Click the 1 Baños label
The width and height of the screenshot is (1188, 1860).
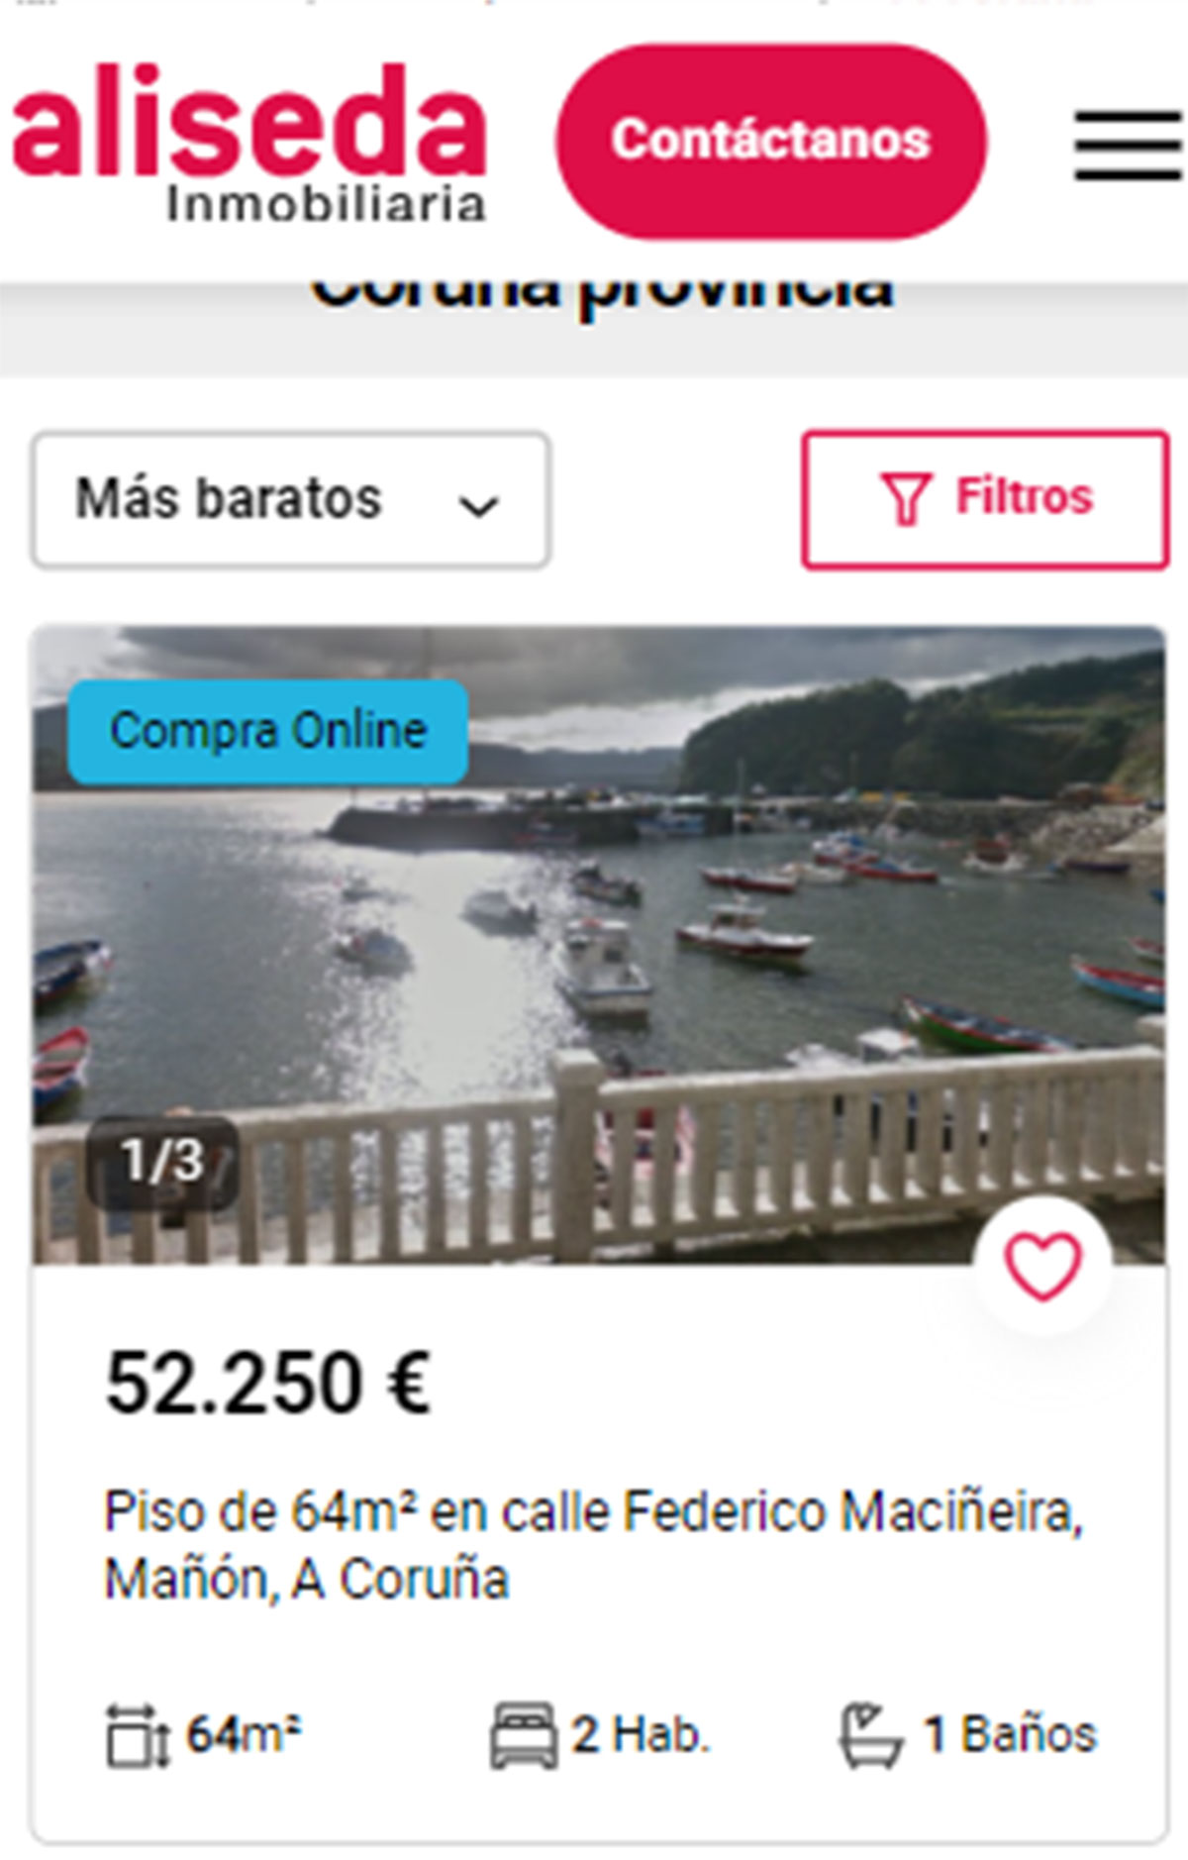pos(1010,1735)
